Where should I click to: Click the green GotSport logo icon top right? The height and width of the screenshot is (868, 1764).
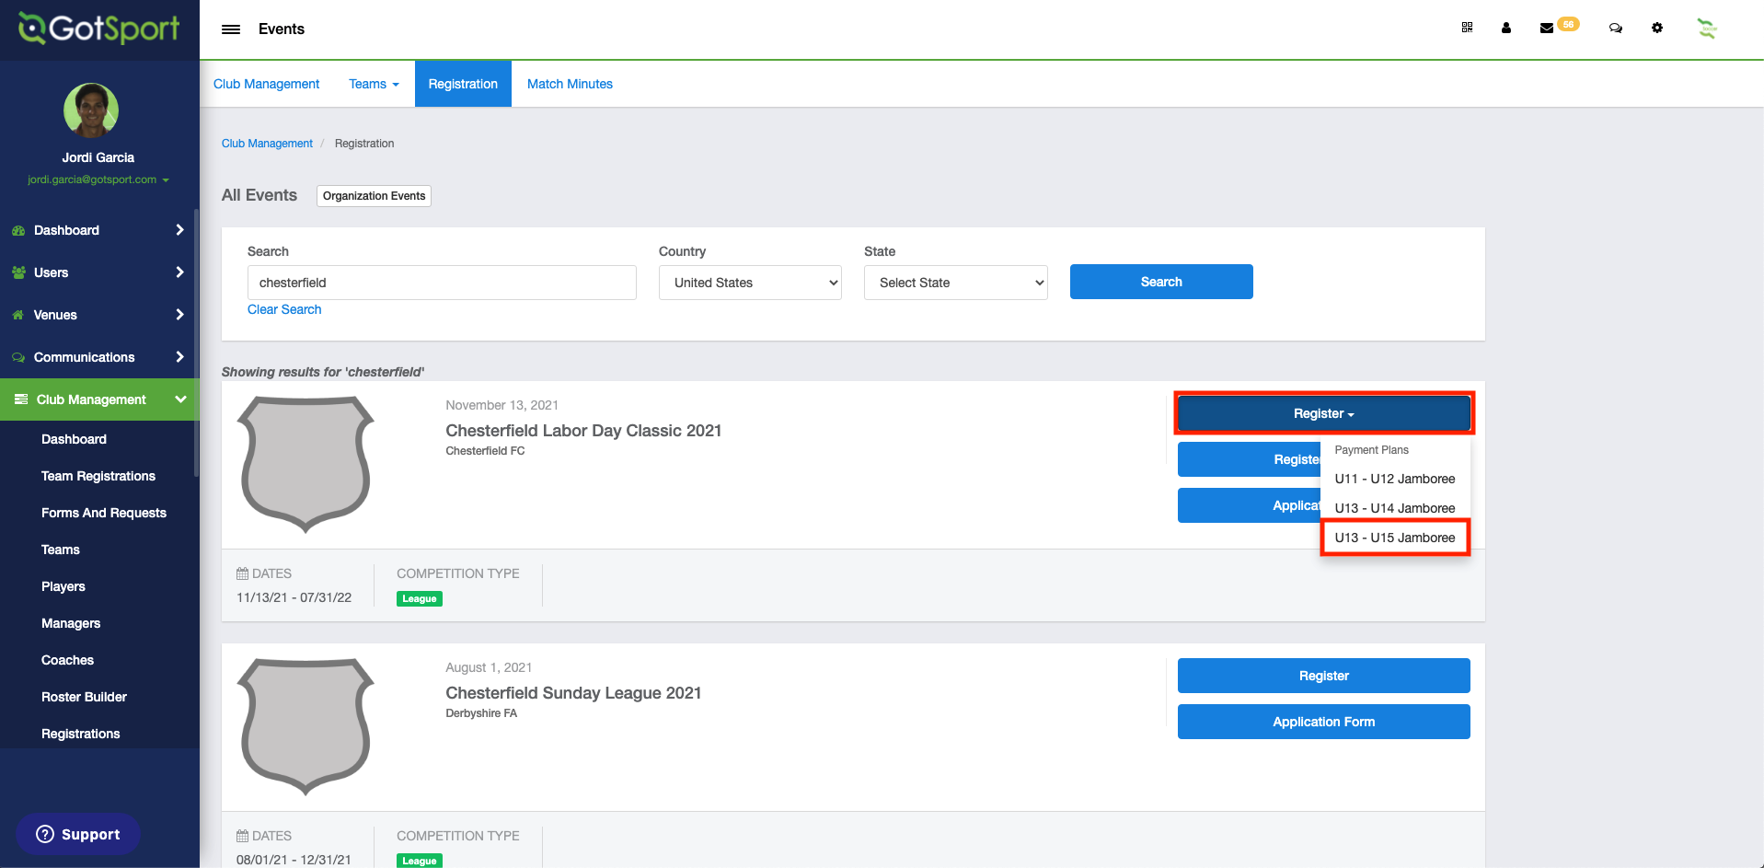point(1707,29)
